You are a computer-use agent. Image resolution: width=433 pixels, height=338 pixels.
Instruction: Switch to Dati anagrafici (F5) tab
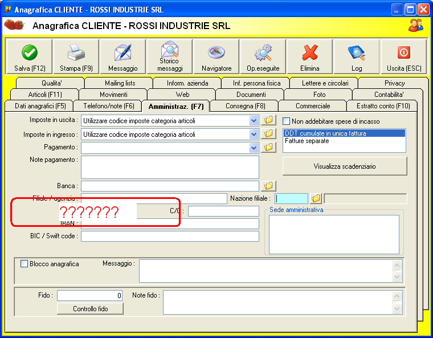(x=40, y=106)
